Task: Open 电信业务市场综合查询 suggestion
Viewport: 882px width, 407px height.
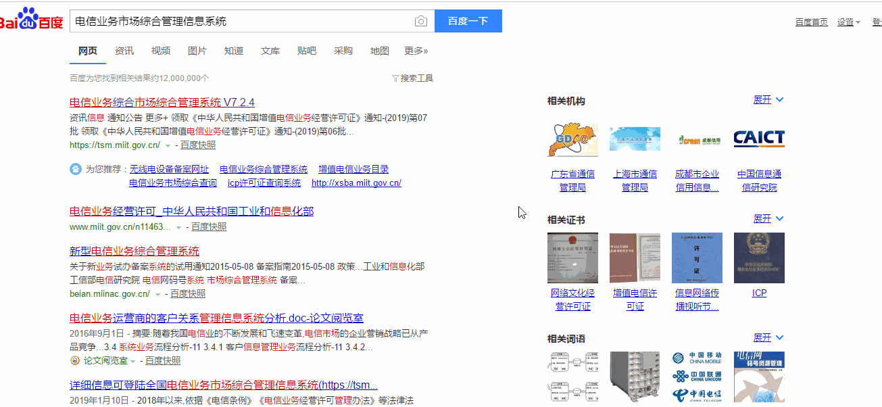Action: click(x=173, y=183)
